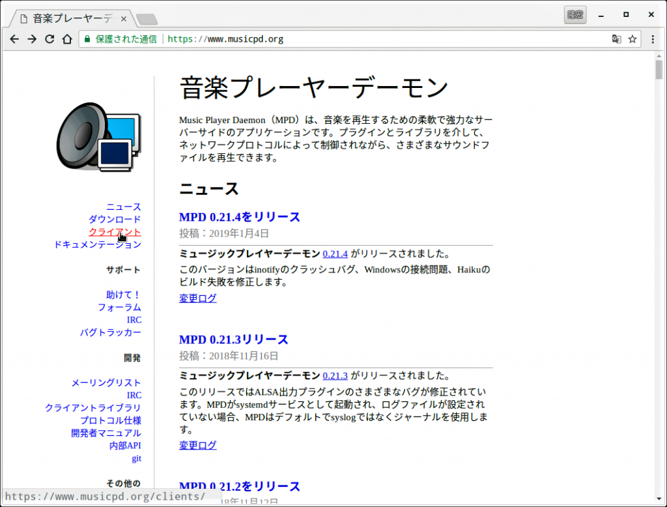Open the バグトラッカー link
Screen dimensions: 667x507
111,332
